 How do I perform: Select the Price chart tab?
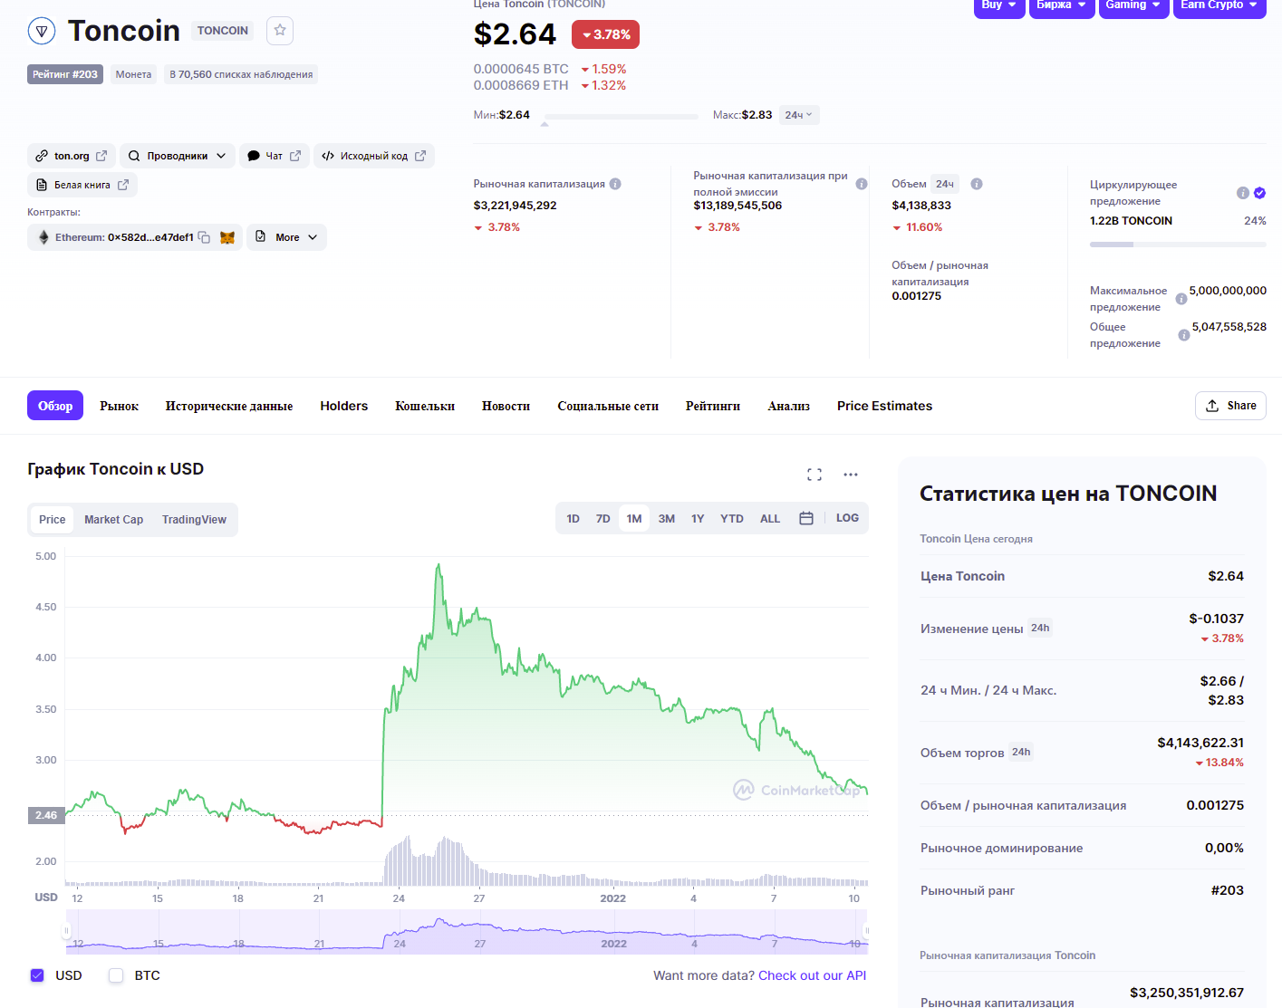pyautogui.click(x=53, y=520)
